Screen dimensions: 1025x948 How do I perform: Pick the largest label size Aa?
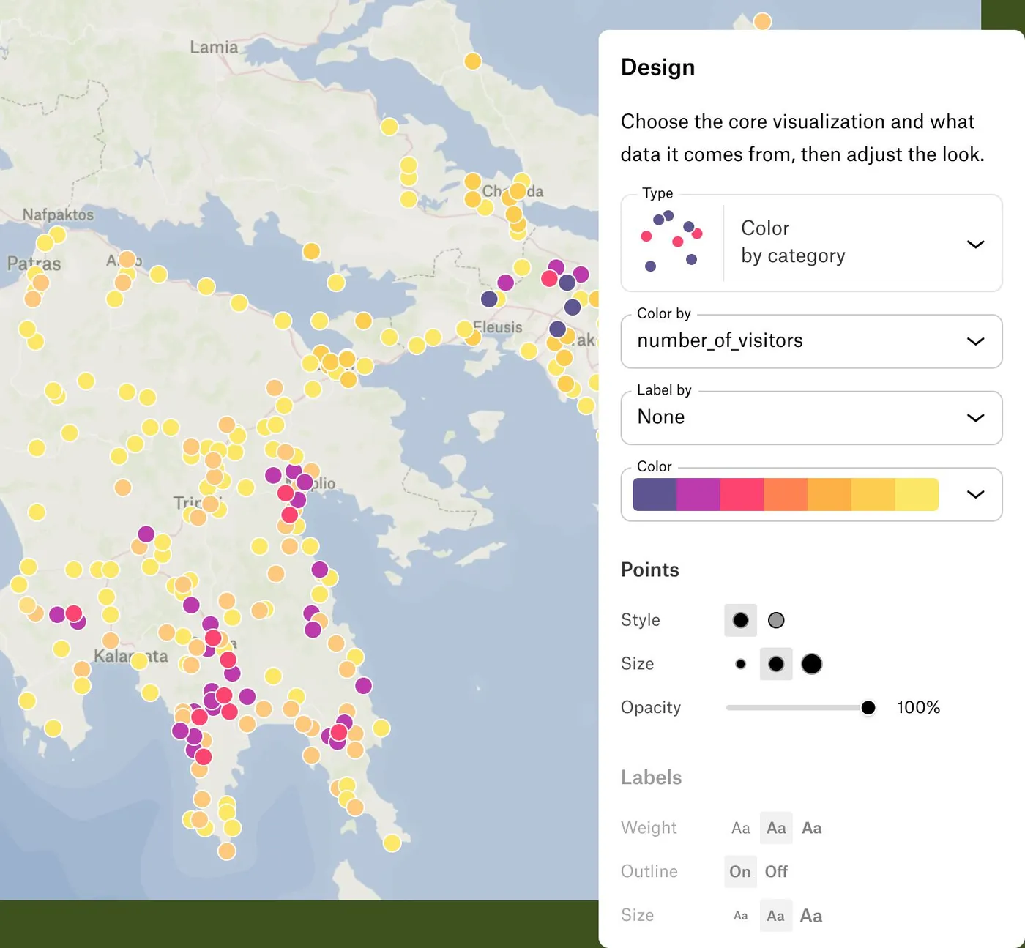pyautogui.click(x=812, y=915)
